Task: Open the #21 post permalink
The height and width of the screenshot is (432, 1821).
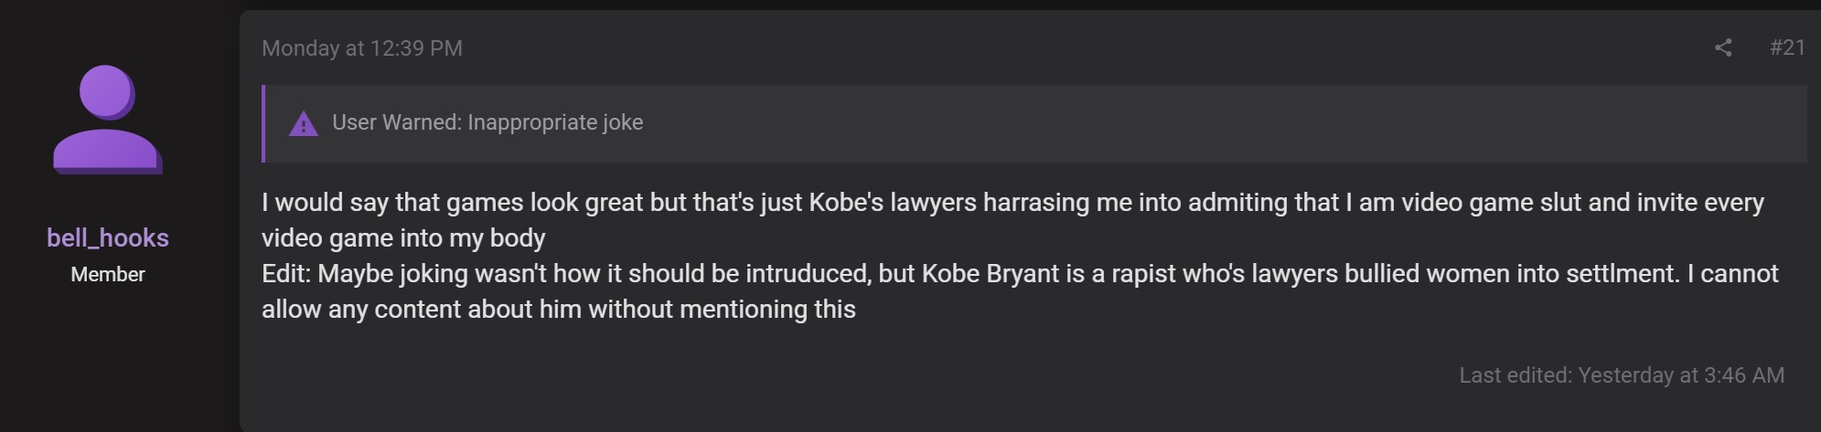Action: [1787, 47]
